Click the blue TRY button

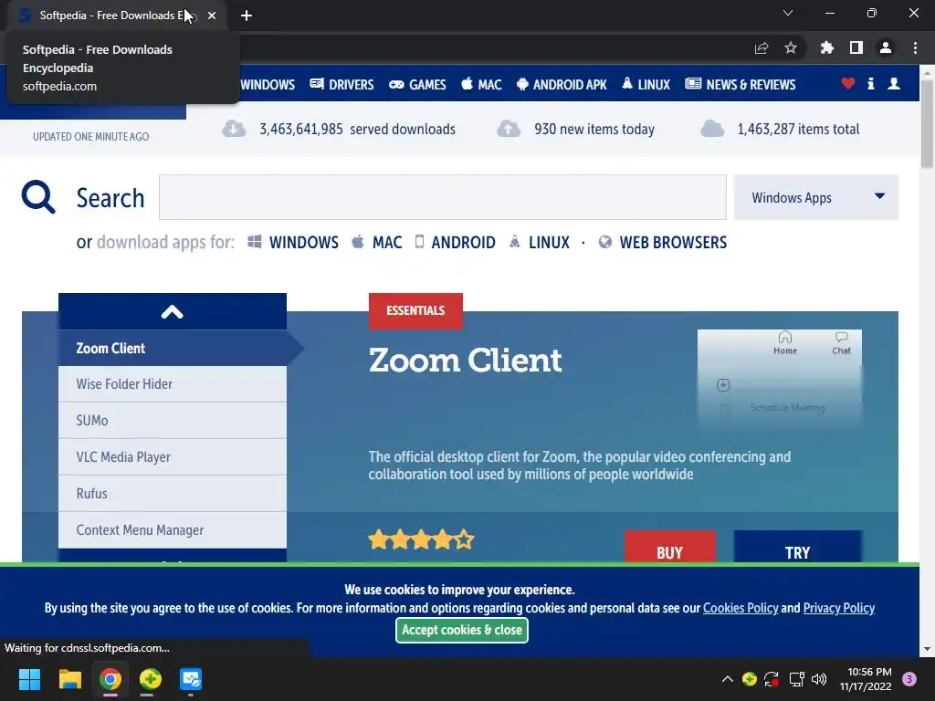(x=797, y=547)
